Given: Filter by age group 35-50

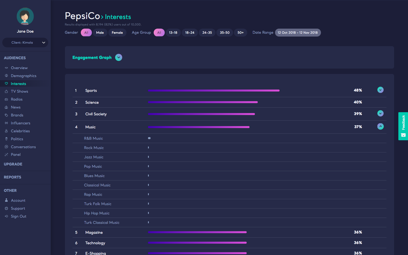Looking at the screenshot, I should pyautogui.click(x=225, y=33).
